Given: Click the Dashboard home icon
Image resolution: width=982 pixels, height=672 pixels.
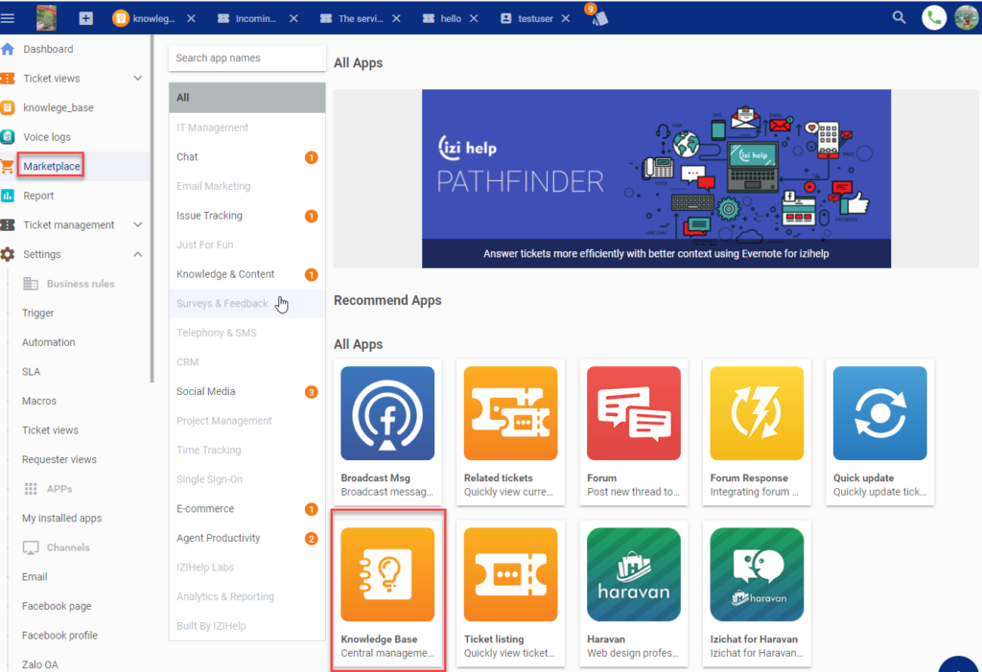Looking at the screenshot, I should coord(8,49).
